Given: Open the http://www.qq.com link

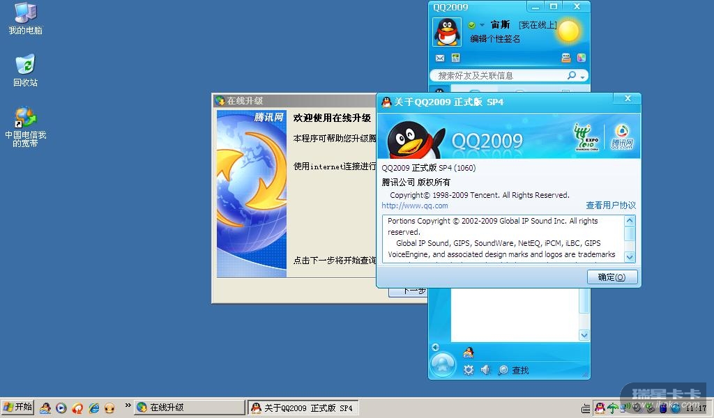Looking at the screenshot, I should (x=415, y=206).
